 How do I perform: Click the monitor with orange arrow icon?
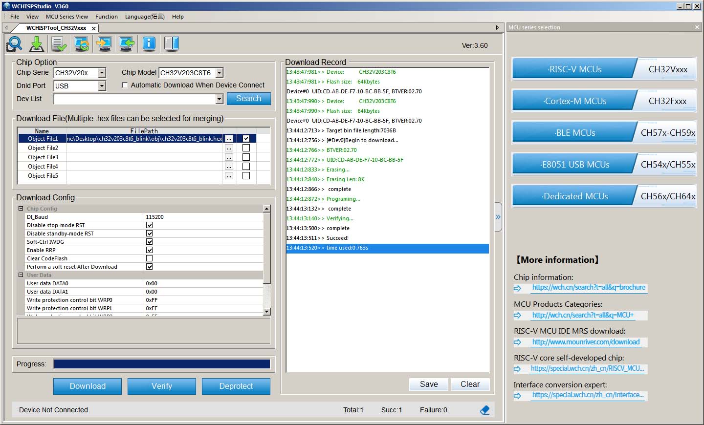104,44
